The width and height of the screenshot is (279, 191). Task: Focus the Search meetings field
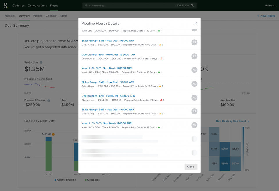coord(139,6)
